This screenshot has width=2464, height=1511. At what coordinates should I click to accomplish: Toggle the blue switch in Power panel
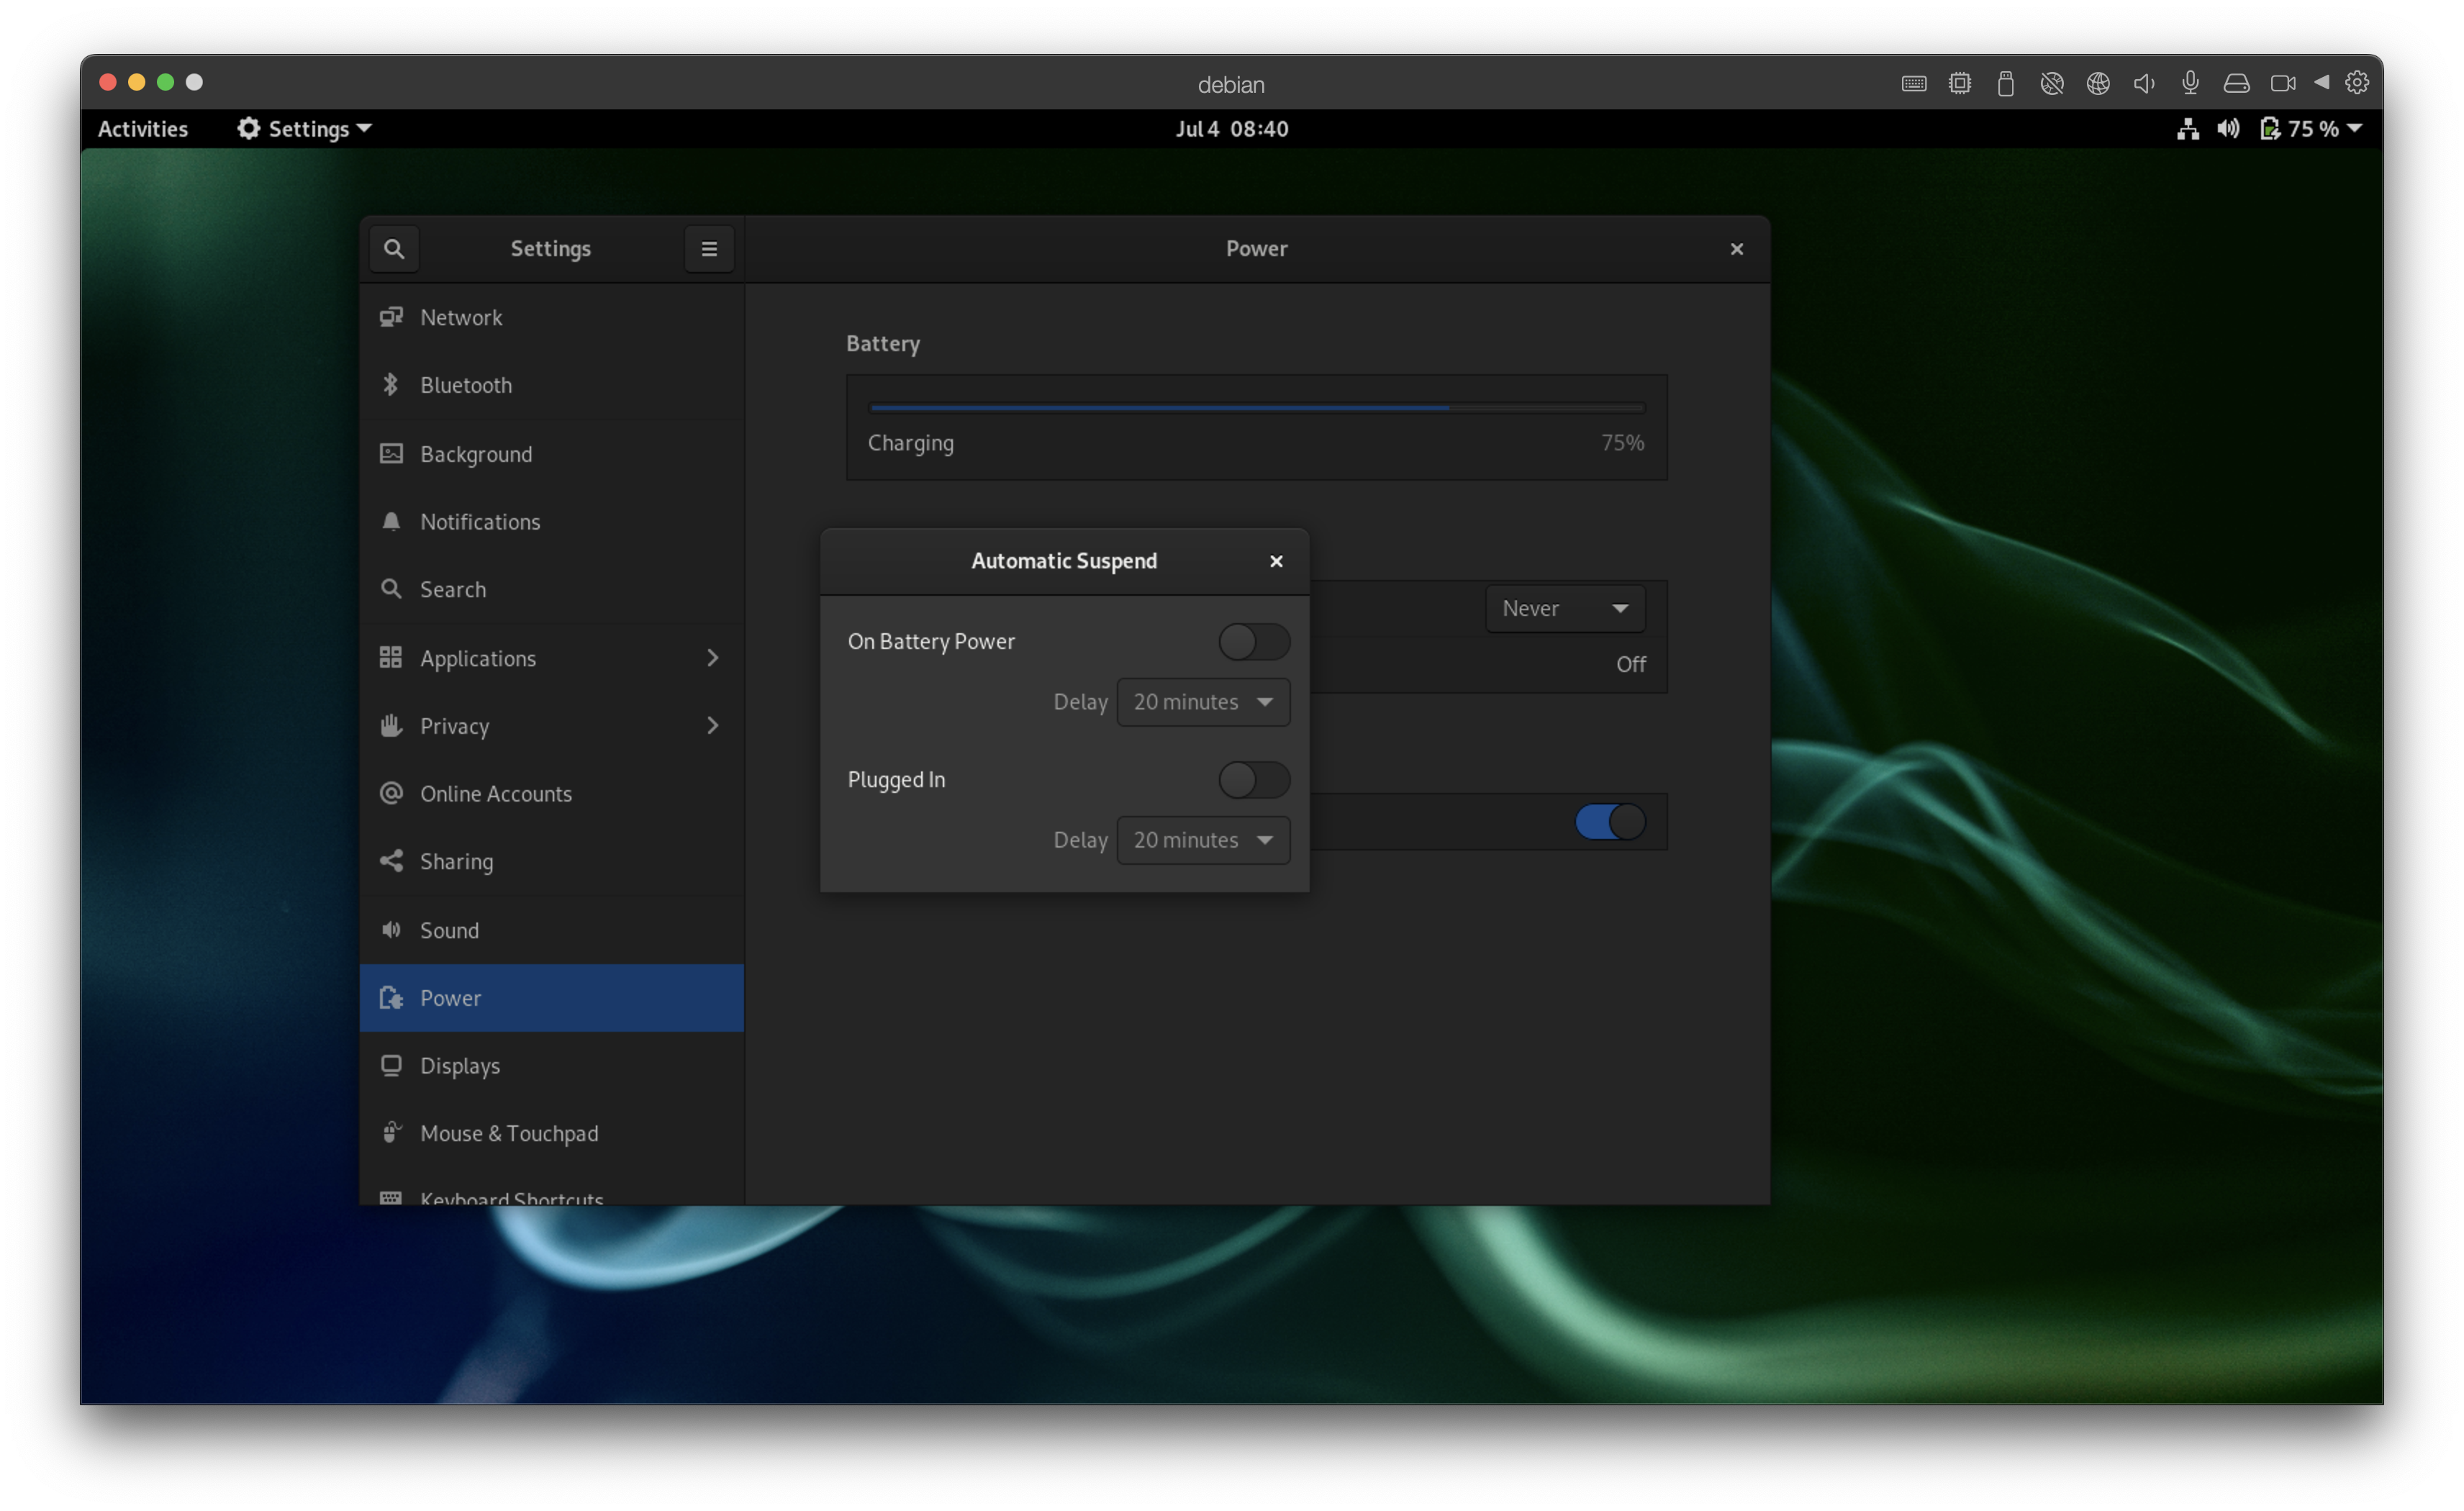tap(1610, 822)
